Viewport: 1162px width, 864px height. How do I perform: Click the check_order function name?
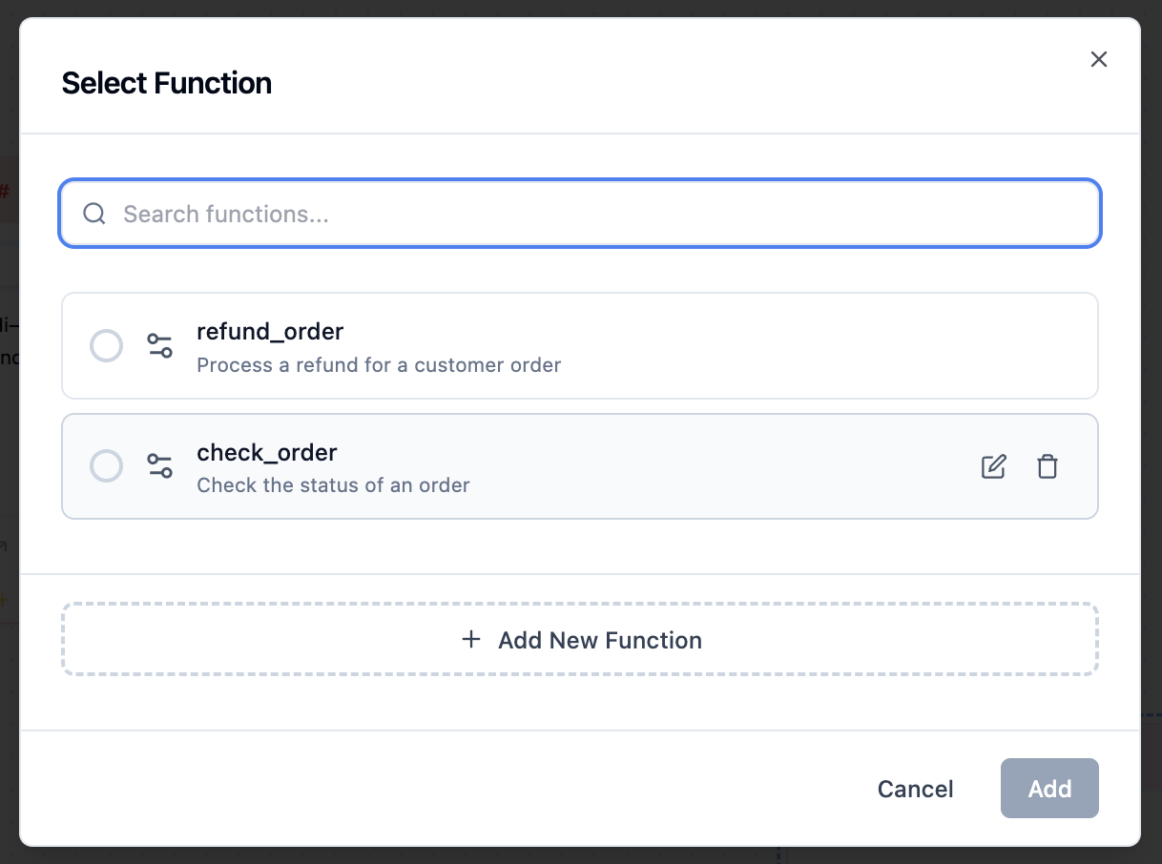pyautogui.click(x=267, y=452)
